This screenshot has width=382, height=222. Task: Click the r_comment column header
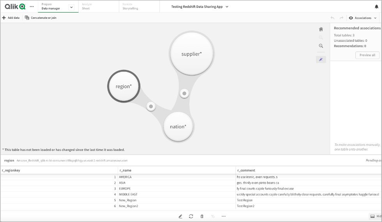[x=309, y=170]
